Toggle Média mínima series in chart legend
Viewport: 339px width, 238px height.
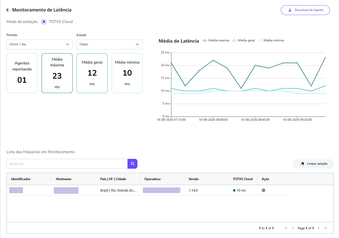coord(271,40)
